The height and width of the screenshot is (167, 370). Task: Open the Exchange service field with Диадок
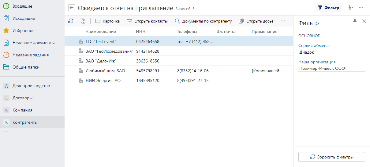click(331, 52)
